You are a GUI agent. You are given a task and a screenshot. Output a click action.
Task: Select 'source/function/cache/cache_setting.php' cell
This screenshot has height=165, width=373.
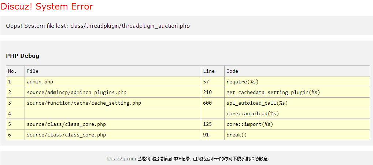[x=113, y=103]
